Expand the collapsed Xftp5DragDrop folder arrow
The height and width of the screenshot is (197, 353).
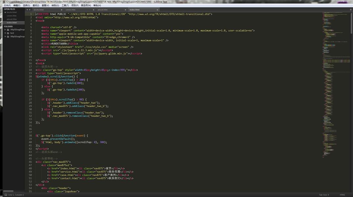click(5, 30)
